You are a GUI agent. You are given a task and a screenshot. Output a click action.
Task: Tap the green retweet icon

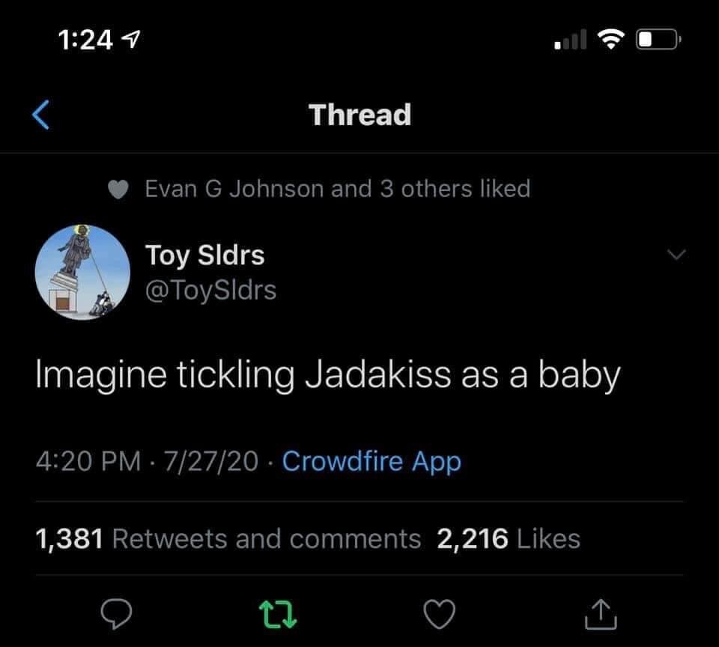click(x=277, y=614)
